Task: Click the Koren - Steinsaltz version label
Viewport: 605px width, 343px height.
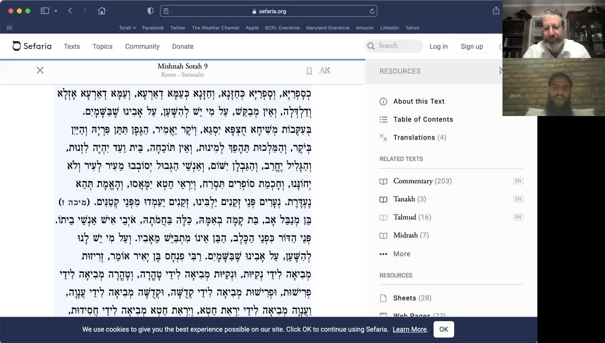Action: tap(182, 75)
